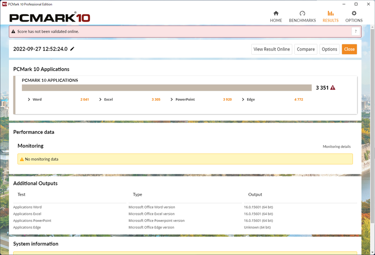Click the result timestamp 2022-09-27 12:52:24.0
The image size is (375, 255).
[x=40, y=49]
